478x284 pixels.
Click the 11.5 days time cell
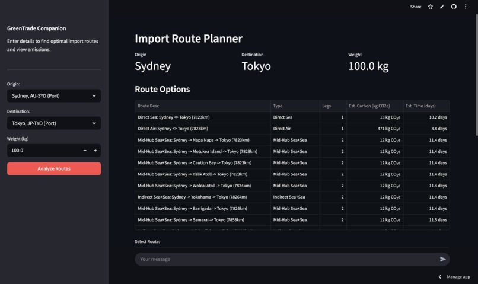(x=426, y=220)
